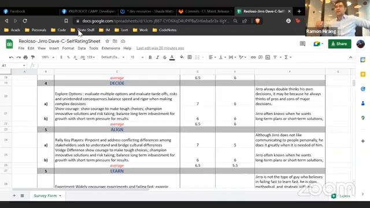370x208 pixels.
Task: Select the Paint format tool
Action: pyautogui.click(x=33, y=57)
